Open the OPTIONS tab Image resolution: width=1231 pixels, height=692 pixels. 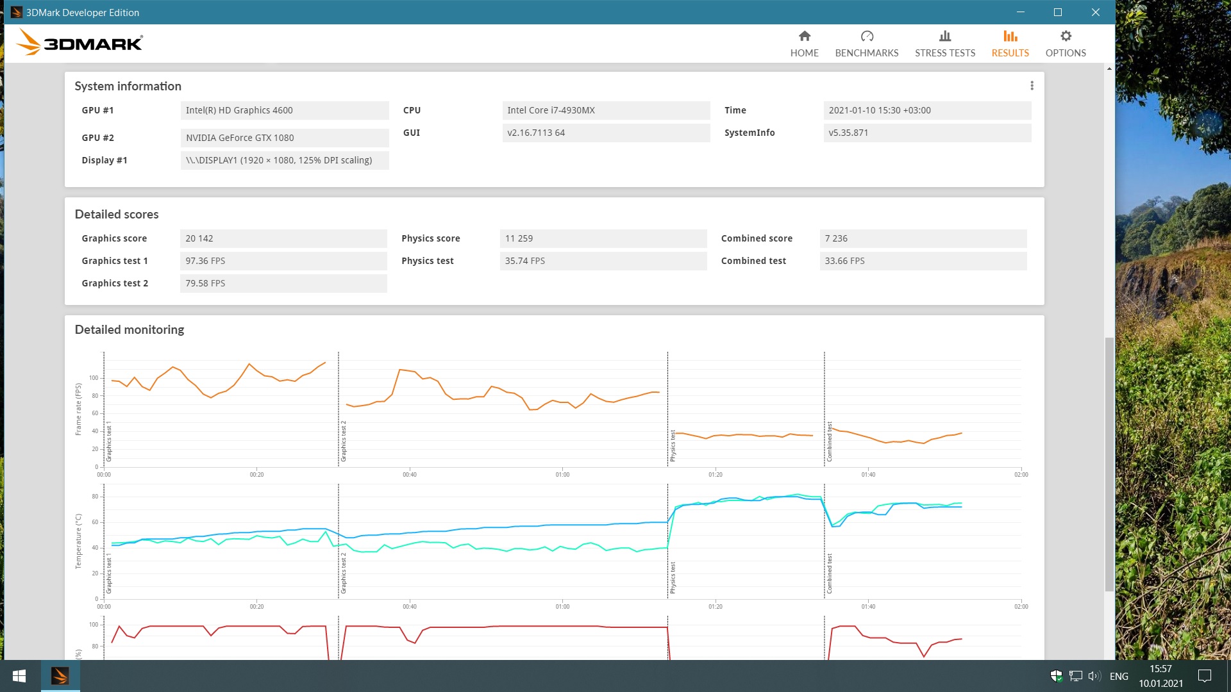pyautogui.click(x=1066, y=44)
